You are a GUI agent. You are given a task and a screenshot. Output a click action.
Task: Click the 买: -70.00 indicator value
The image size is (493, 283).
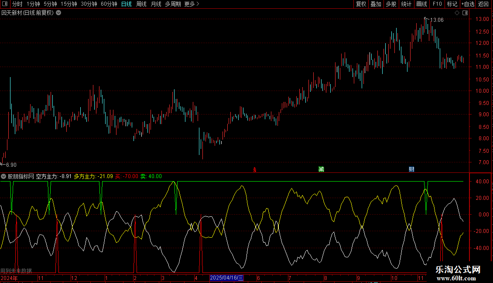(127, 176)
